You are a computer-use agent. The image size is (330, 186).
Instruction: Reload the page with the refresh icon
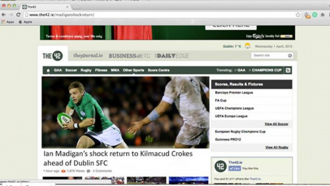click(18, 15)
